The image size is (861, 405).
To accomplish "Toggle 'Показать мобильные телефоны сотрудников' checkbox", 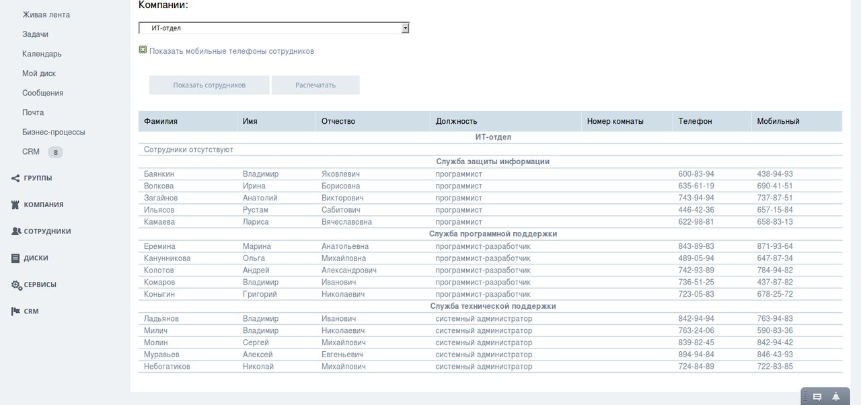I will tap(143, 49).
